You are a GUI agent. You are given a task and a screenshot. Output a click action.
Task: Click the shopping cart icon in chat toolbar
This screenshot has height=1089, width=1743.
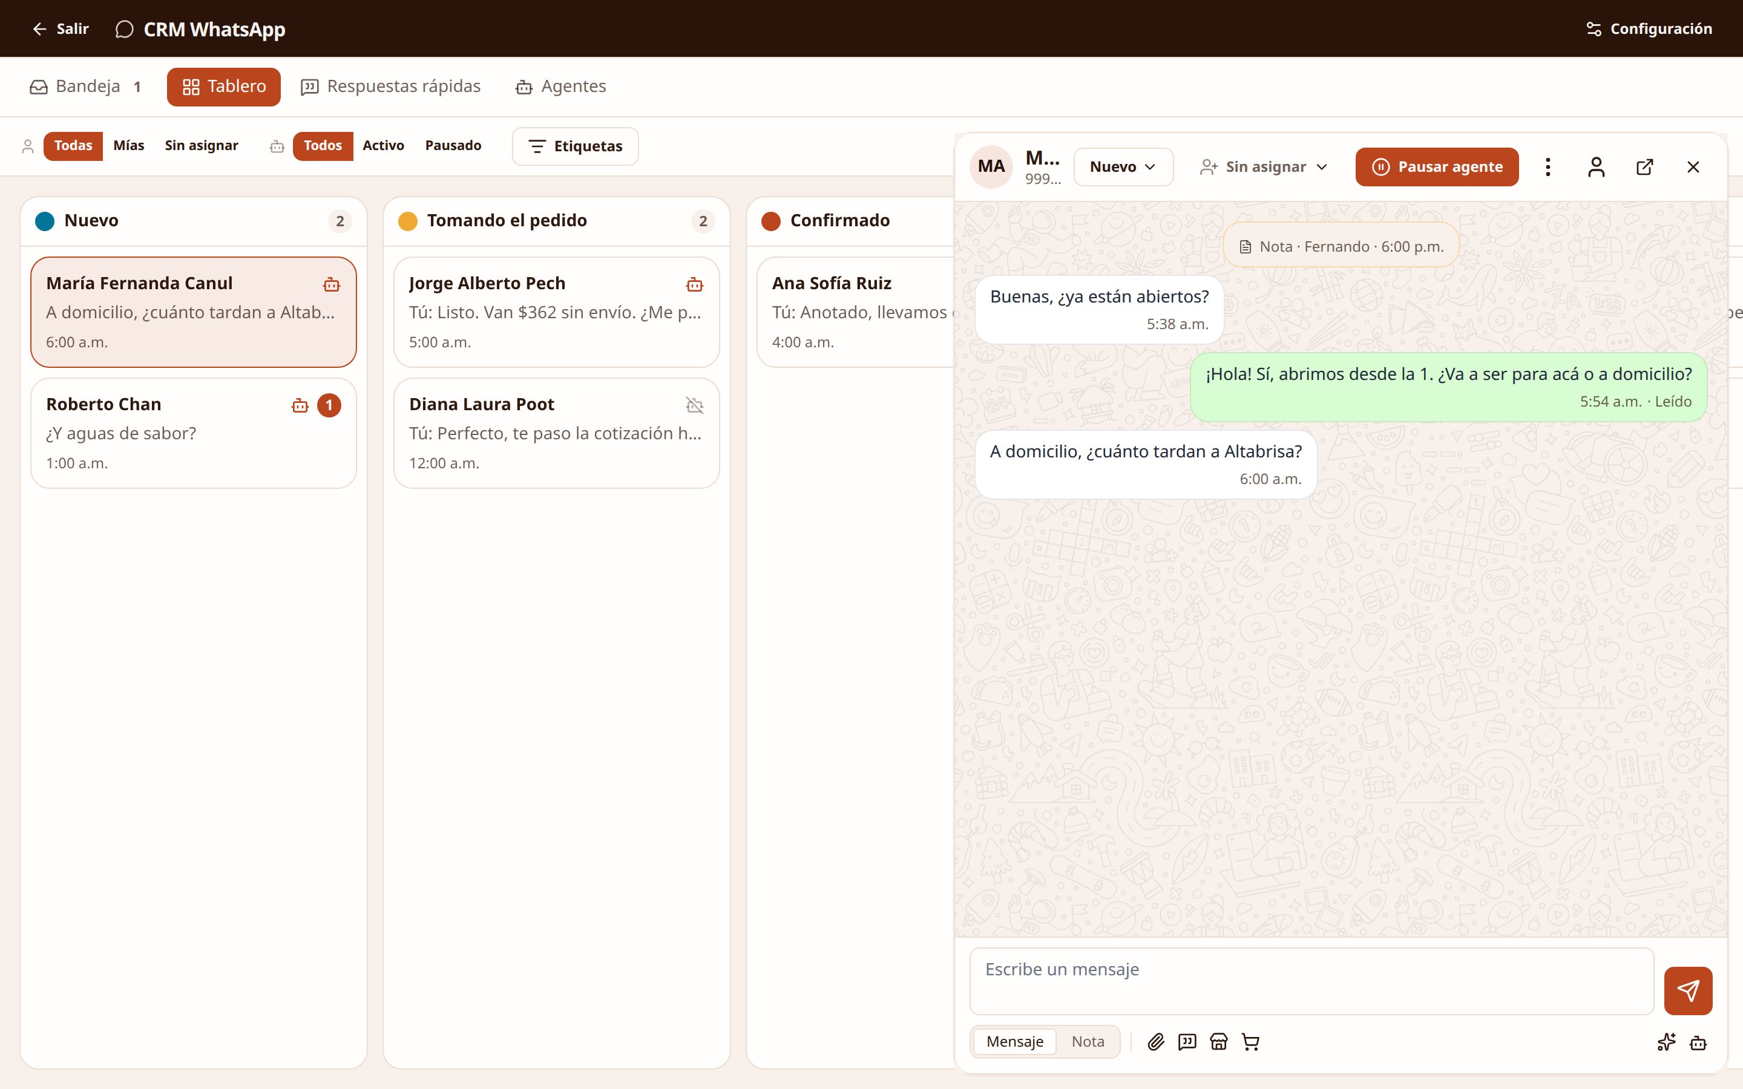click(x=1250, y=1041)
